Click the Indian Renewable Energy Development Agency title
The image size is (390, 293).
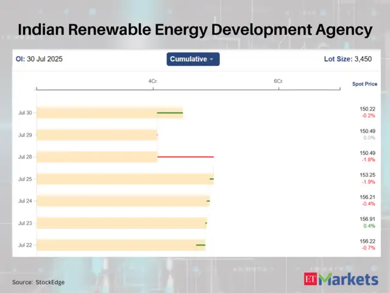pos(195,29)
